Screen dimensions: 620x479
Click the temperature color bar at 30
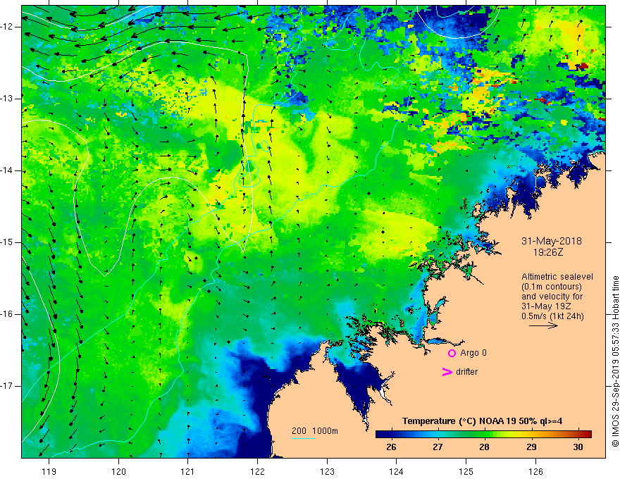pyautogui.click(x=578, y=434)
